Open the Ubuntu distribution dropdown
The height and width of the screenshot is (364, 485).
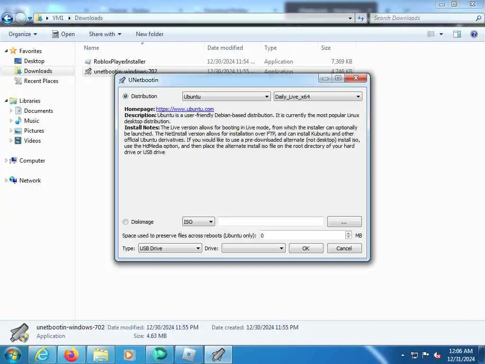click(226, 97)
